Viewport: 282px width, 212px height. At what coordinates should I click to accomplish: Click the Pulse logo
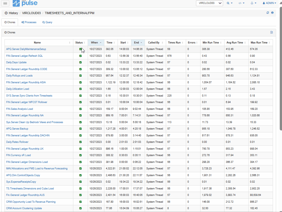(x=25, y=3)
